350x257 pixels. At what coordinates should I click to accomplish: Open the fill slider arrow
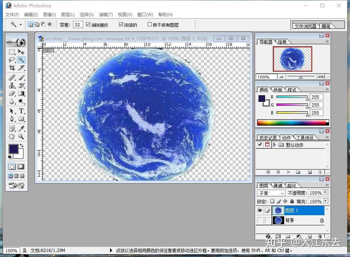click(326, 201)
